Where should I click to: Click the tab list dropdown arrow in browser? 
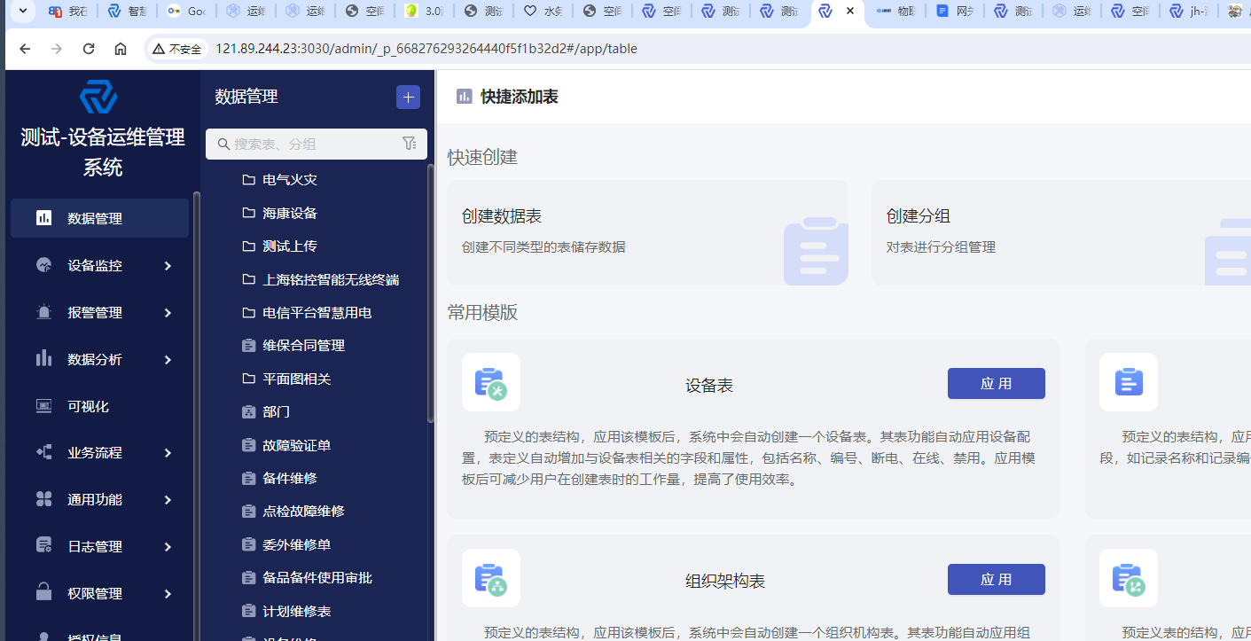click(x=22, y=12)
